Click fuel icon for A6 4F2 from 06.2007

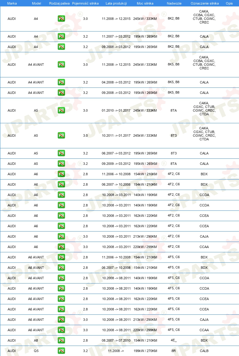pyautogui.click(x=61, y=185)
